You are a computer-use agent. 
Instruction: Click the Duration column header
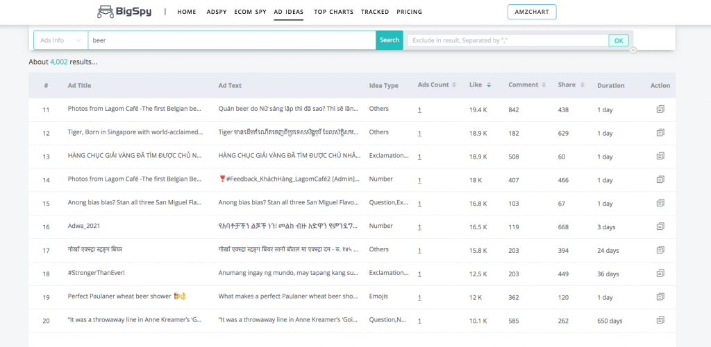point(611,85)
